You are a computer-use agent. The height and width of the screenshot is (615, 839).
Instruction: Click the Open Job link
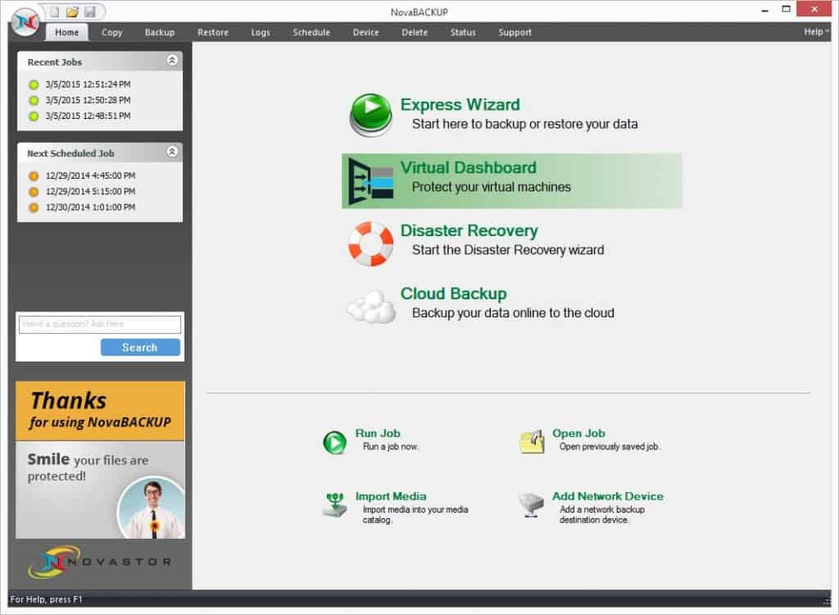[578, 433]
